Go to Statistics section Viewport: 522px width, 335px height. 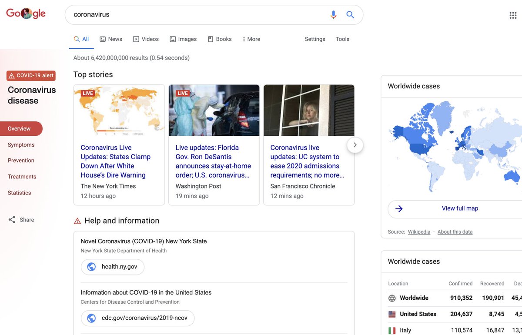19,193
